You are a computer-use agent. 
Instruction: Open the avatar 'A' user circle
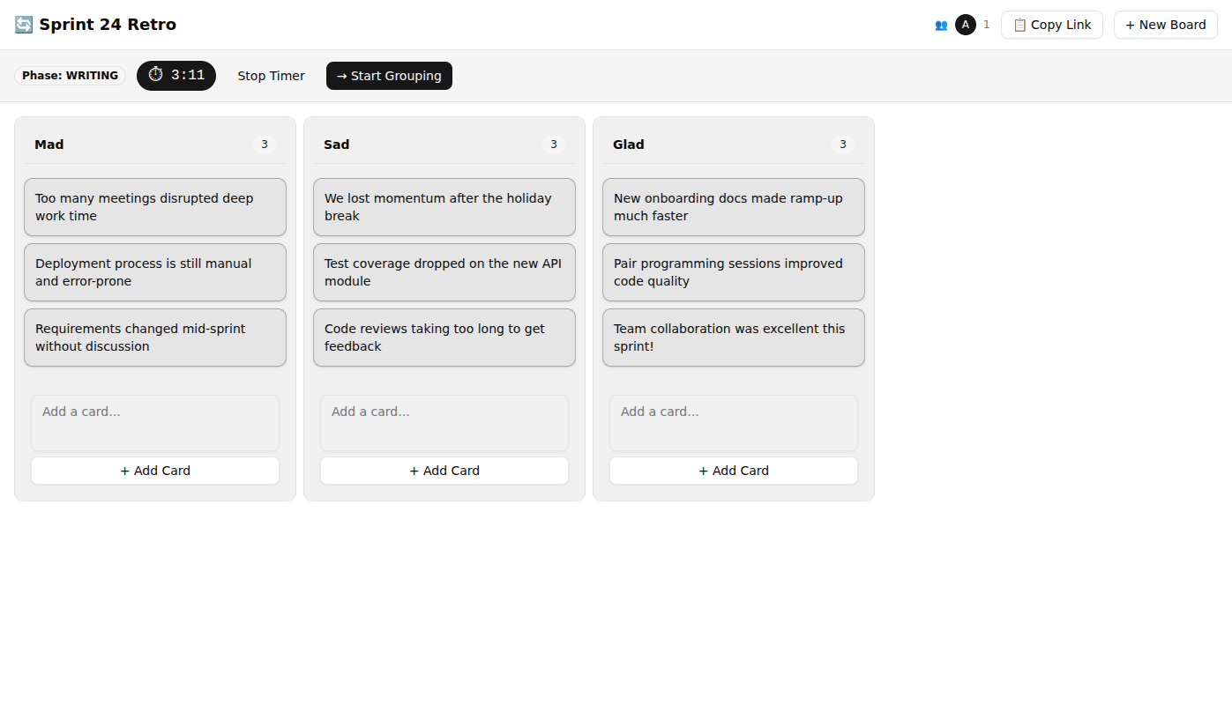pyautogui.click(x=966, y=25)
